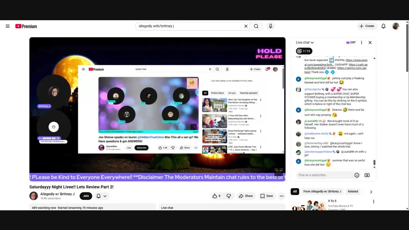
Task: Click the video title 'Saturdayyy Night Livee!!'
Action: point(71,187)
